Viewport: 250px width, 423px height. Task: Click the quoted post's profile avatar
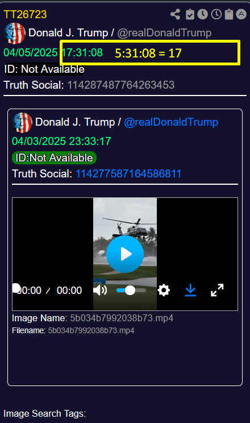pos(22,123)
